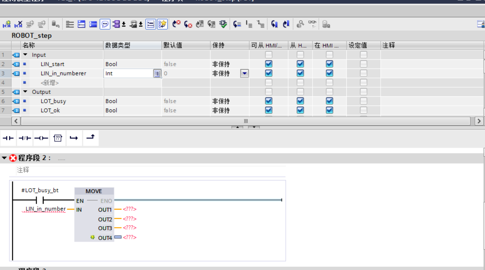
Task: Insert an output coil instruction
Action: [41, 138]
